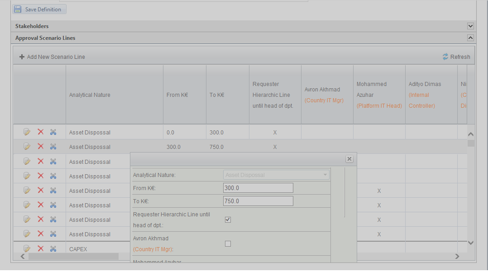The image size is (488, 272).
Task: Click into the To K€ input field
Action: pyautogui.click(x=258, y=201)
